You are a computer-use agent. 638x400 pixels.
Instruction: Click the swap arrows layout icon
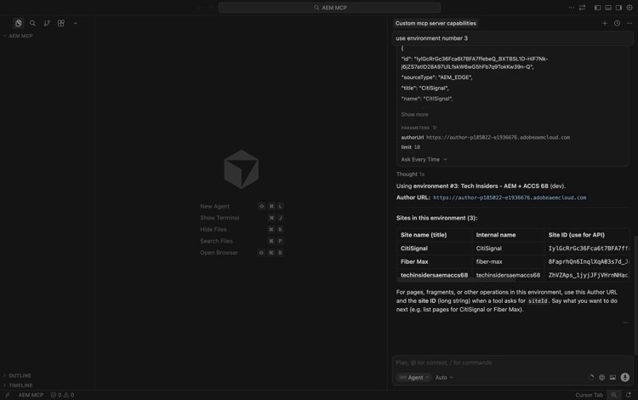click(x=582, y=8)
